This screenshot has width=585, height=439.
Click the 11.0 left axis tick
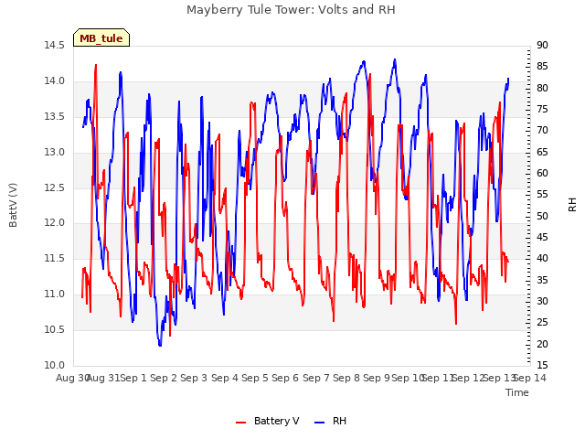click(x=54, y=294)
